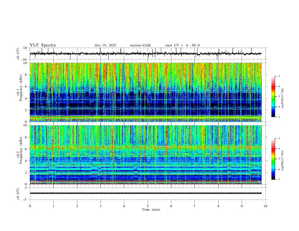Click the "-7" label on ch.2 colorbar
This screenshot has width=299, height=231.
[x=278, y=180]
